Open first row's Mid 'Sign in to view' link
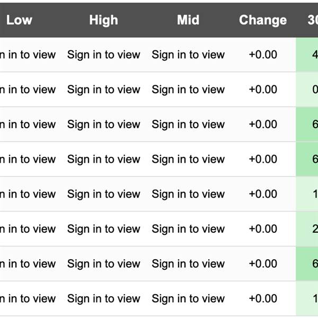Image resolution: width=318 pixels, height=318 pixels. (x=188, y=55)
